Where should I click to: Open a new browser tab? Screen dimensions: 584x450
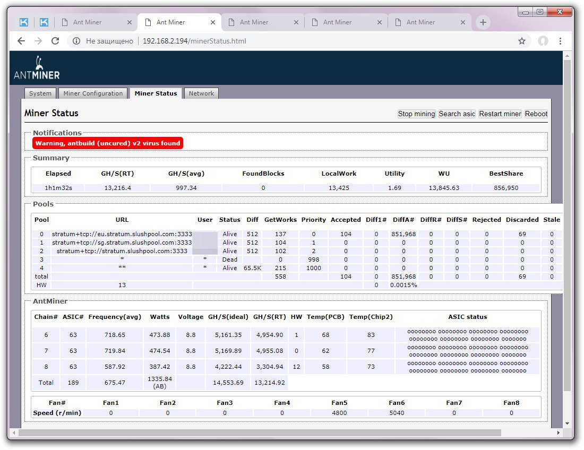pos(483,22)
